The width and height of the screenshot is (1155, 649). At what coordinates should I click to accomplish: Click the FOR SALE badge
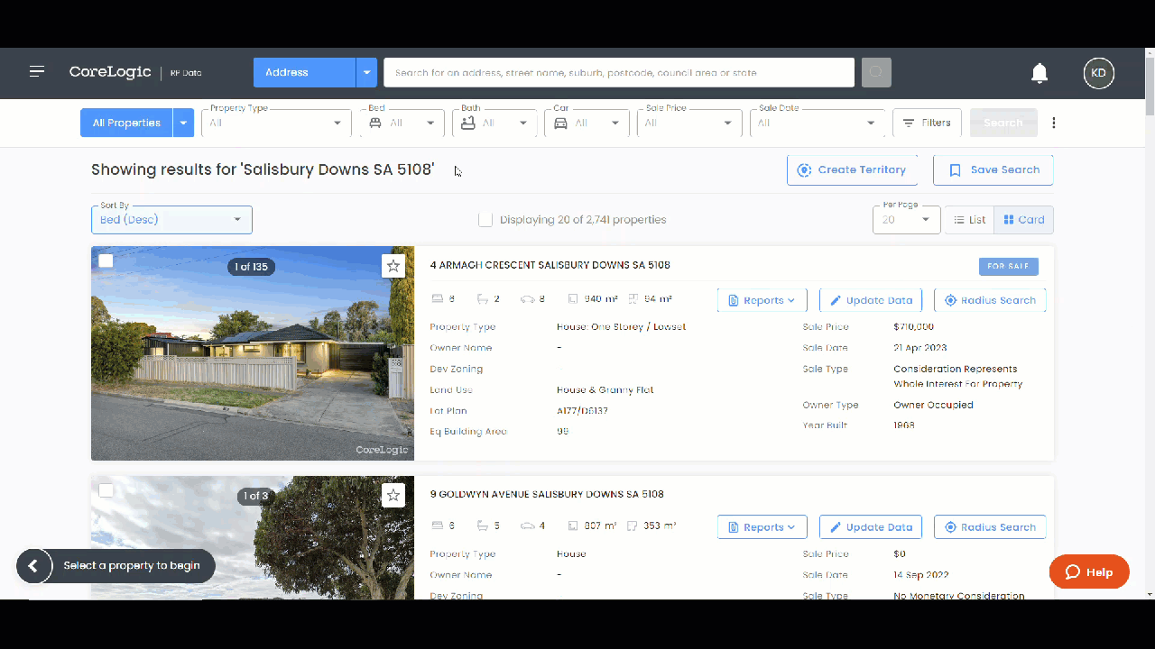1009,266
